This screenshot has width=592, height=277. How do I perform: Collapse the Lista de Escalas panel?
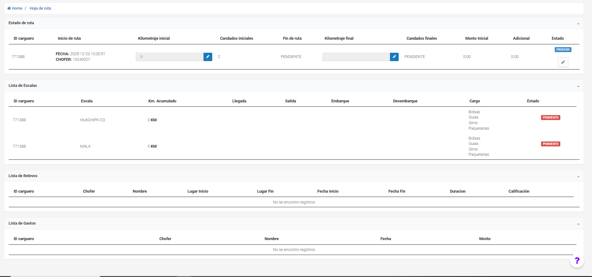click(578, 86)
